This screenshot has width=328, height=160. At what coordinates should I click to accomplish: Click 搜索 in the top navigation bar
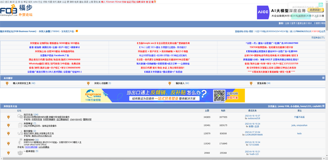(318, 24)
